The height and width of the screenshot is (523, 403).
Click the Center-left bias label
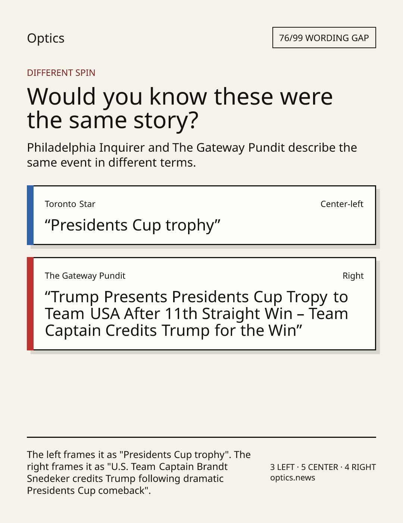point(342,204)
